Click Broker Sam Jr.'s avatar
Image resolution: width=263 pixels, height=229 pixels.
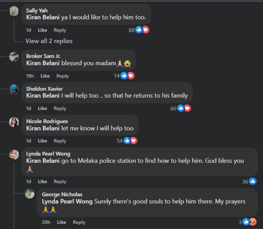(x=14, y=57)
